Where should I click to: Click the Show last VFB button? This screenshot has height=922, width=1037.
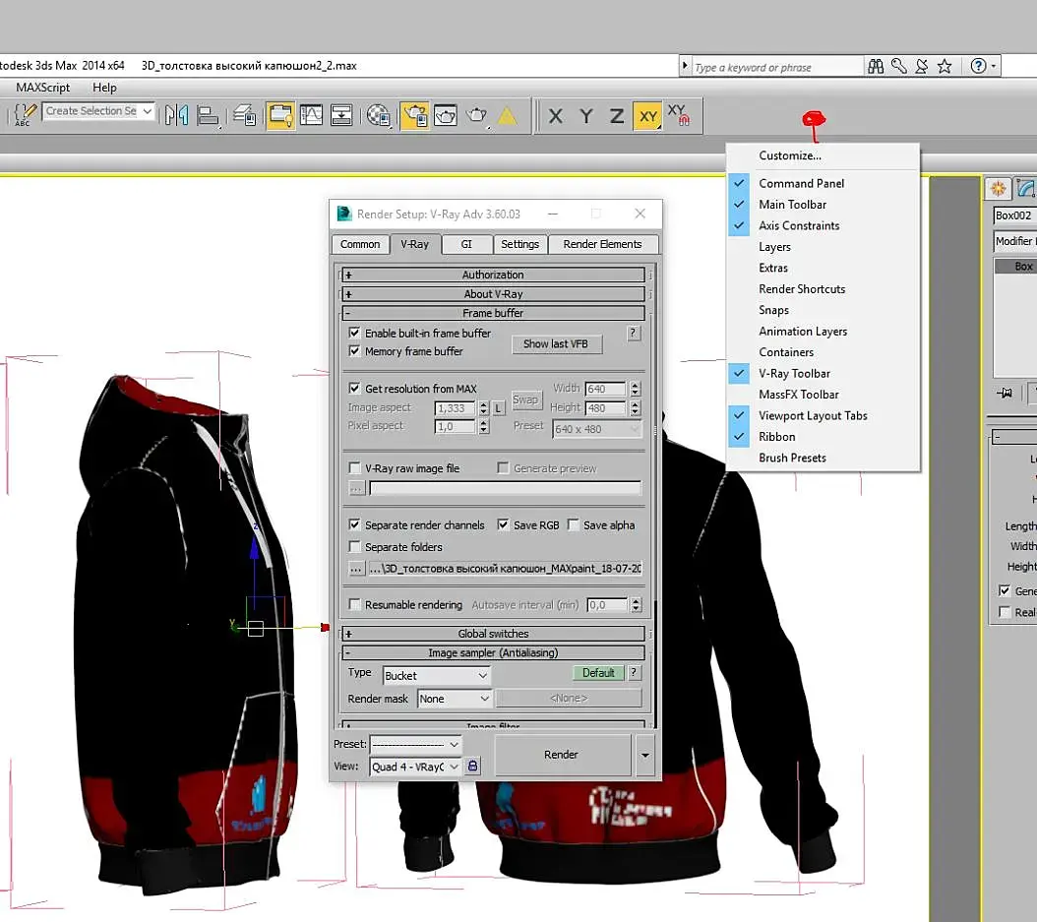(x=556, y=344)
